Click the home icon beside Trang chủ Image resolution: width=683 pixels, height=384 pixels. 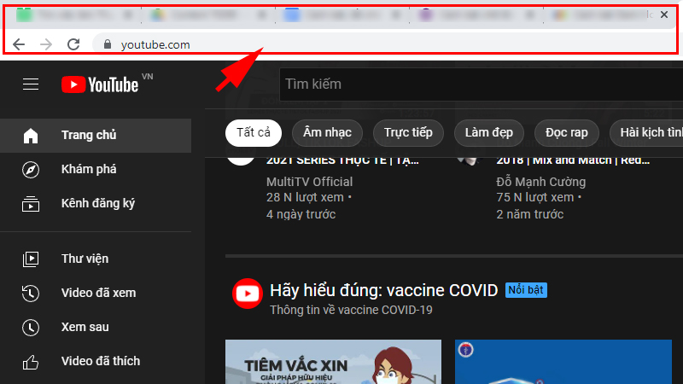click(31, 136)
